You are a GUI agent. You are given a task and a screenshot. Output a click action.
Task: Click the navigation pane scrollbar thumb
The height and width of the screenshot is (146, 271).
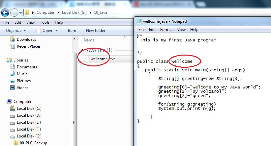point(75,99)
